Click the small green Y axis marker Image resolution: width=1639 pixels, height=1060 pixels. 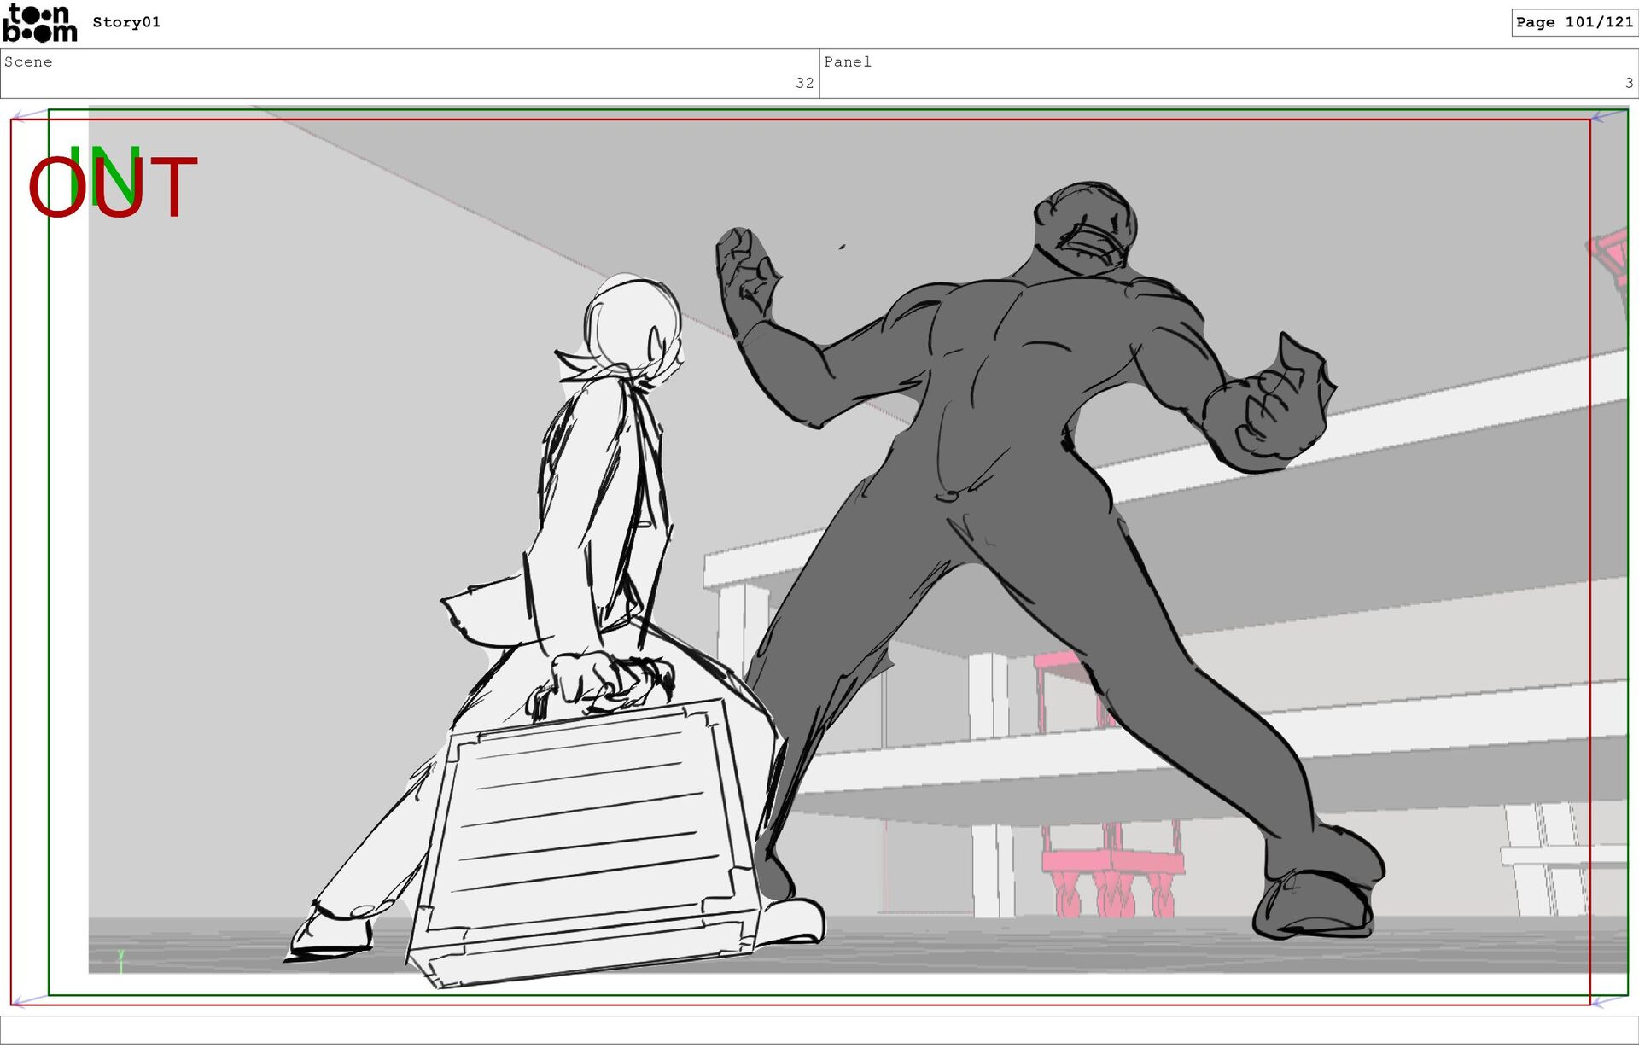point(121,959)
